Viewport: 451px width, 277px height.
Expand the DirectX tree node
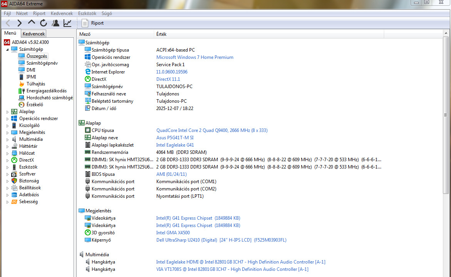tap(7, 160)
